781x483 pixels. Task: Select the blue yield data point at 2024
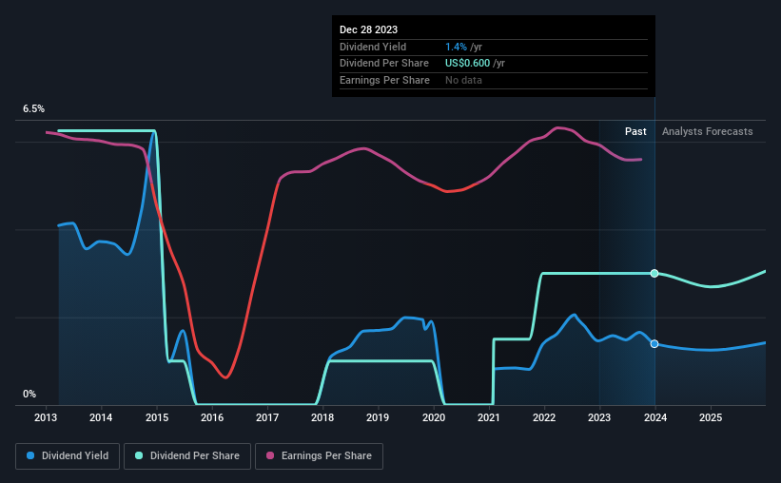(x=654, y=344)
